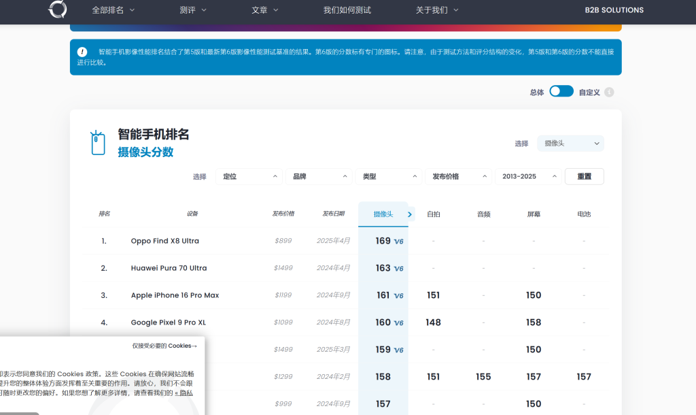Open the 全部排名 menu
The width and height of the screenshot is (696, 415).
point(113,10)
